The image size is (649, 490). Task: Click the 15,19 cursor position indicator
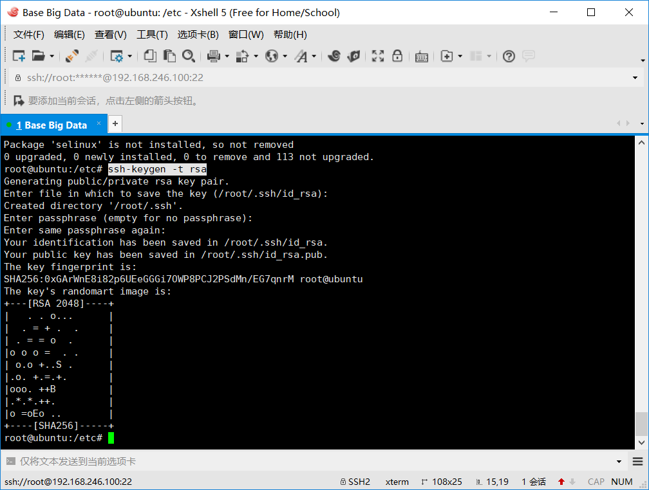pyautogui.click(x=492, y=482)
